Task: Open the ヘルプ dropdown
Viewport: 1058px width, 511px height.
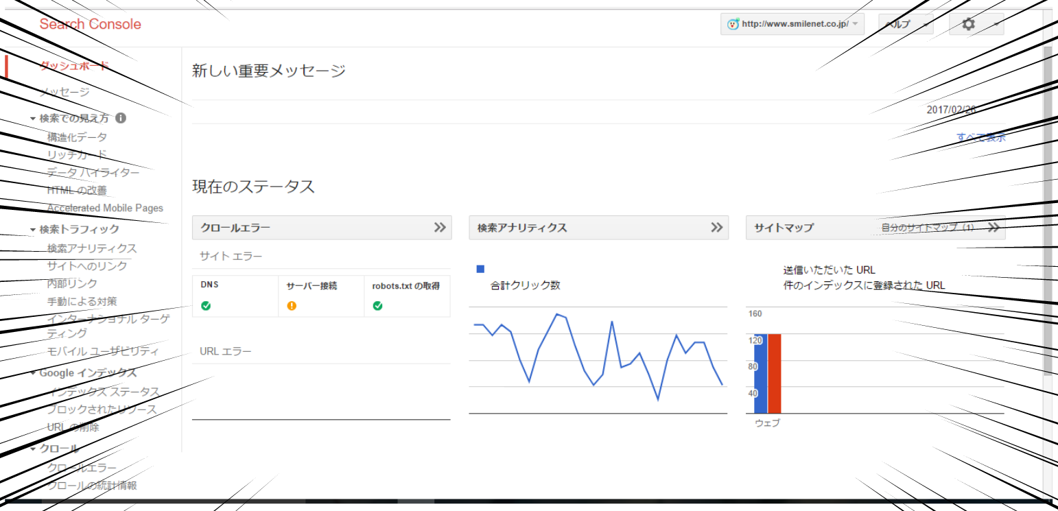Action: pos(906,24)
